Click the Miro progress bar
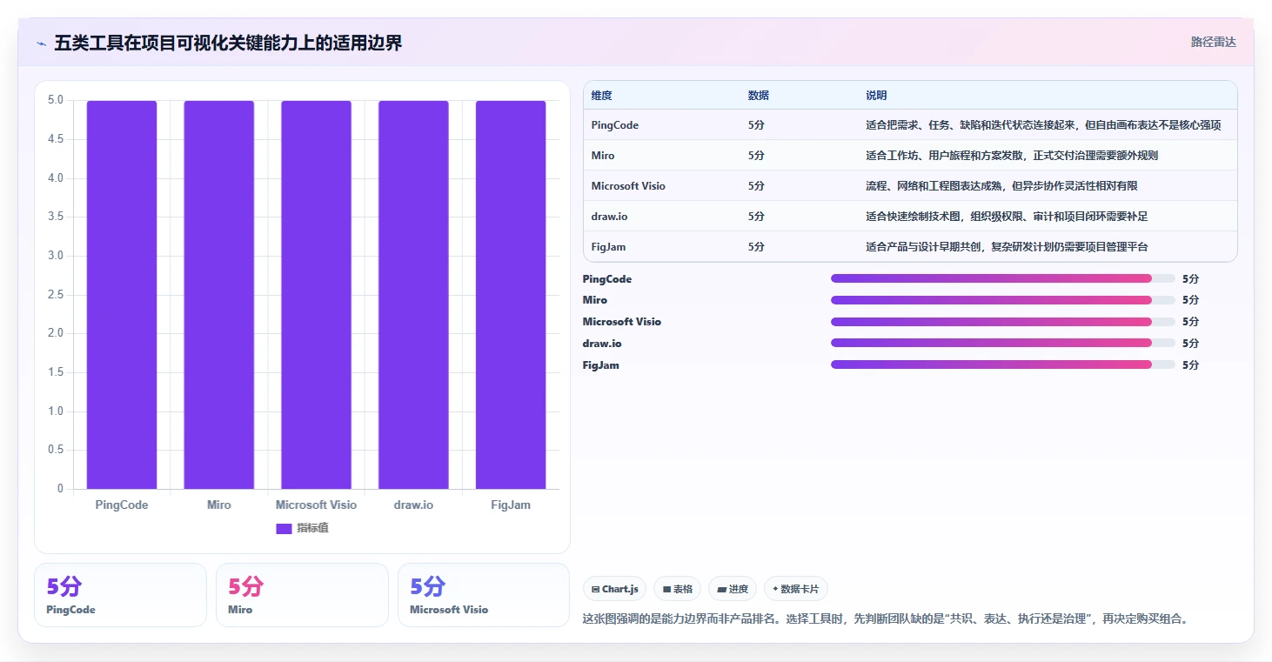The image size is (1272, 662). [1003, 300]
